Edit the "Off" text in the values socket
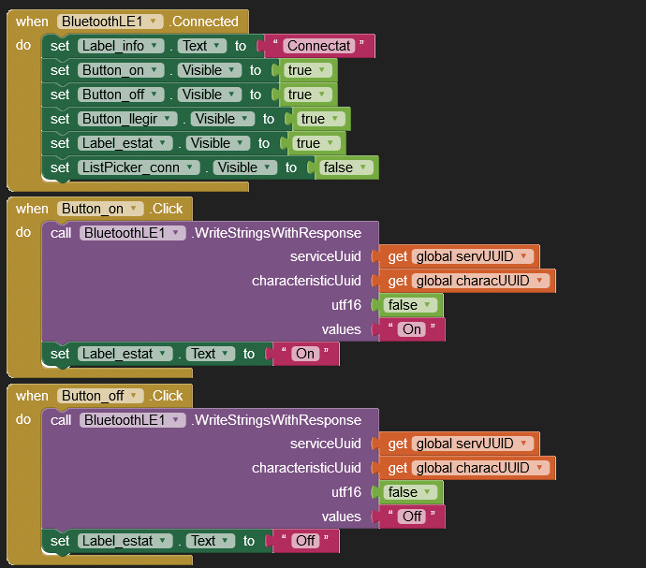Image resolution: width=646 pixels, height=568 pixels. point(412,517)
